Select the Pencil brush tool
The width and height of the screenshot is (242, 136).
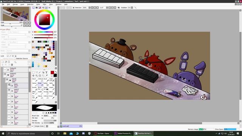point(35,80)
